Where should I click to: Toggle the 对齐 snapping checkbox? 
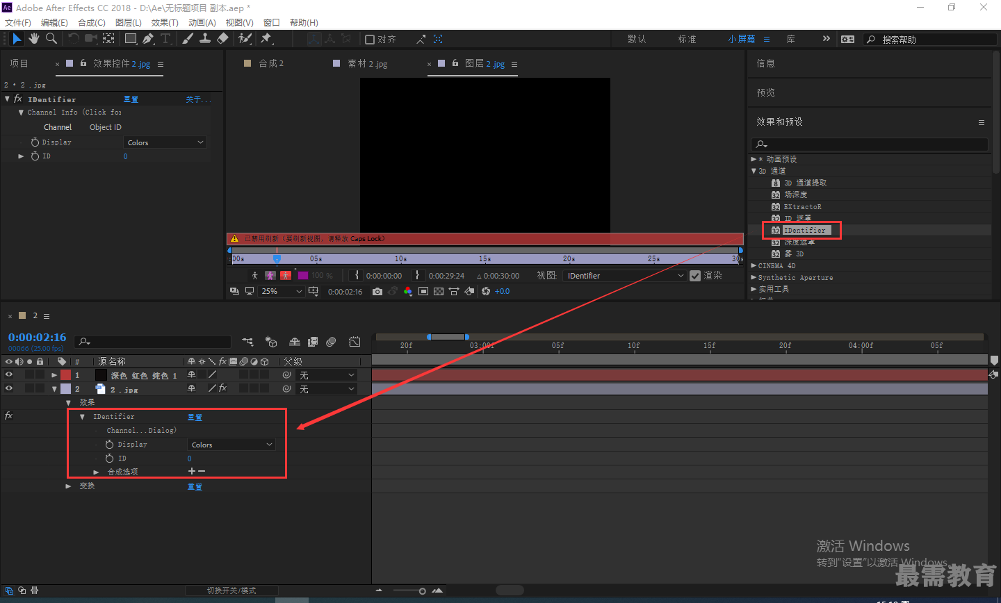click(x=370, y=40)
